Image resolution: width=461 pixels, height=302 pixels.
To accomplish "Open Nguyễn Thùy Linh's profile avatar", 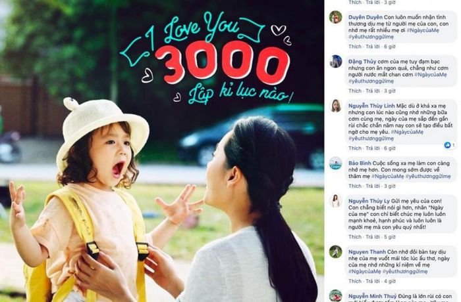I will [x=335, y=106].
